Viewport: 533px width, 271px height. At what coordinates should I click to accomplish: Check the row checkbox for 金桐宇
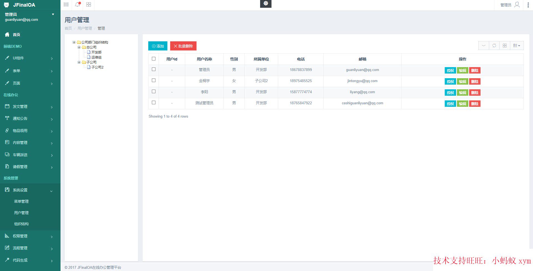(154, 80)
